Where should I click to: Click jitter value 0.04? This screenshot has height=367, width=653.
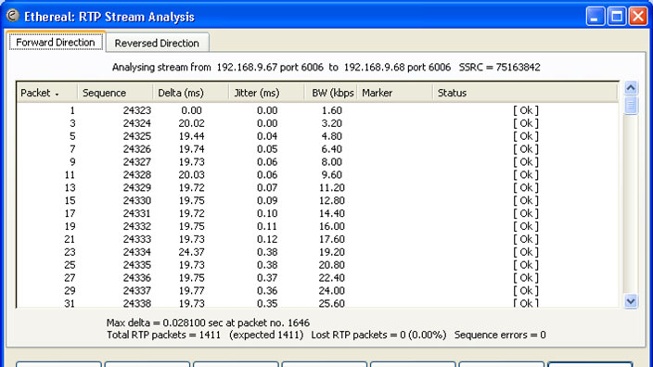pyautogui.click(x=267, y=136)
